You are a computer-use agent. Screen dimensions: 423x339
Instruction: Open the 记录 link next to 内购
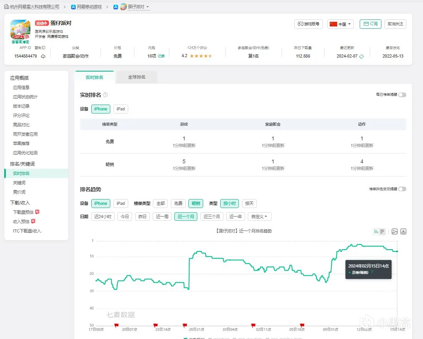[161, 56]
